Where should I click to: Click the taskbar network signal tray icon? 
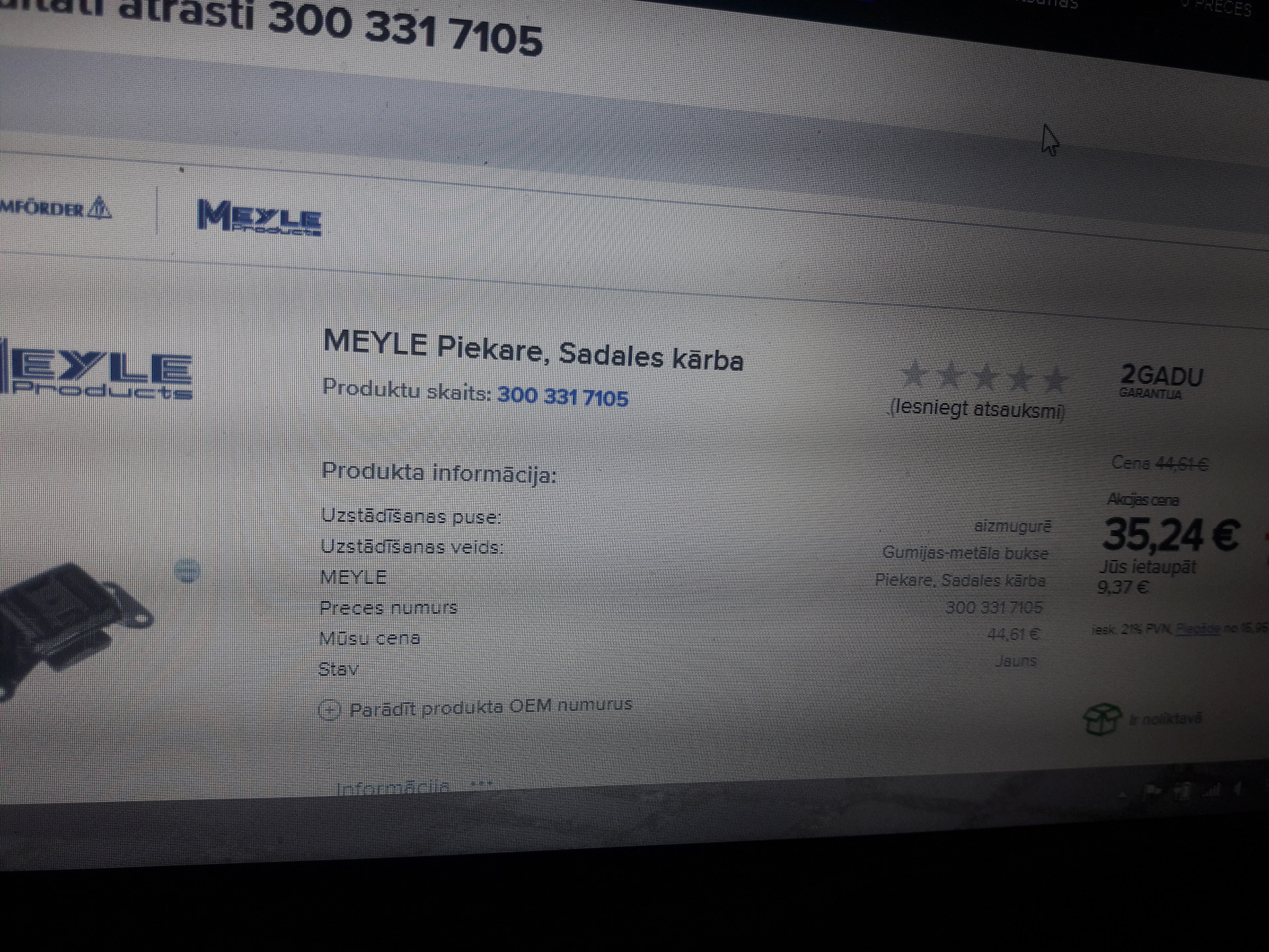pyautogui.click(x=1212, y=790)
